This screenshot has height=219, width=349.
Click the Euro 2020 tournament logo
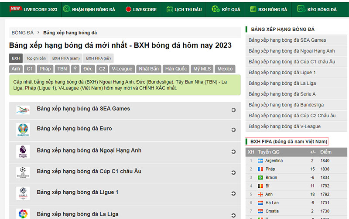coord(23,130)
